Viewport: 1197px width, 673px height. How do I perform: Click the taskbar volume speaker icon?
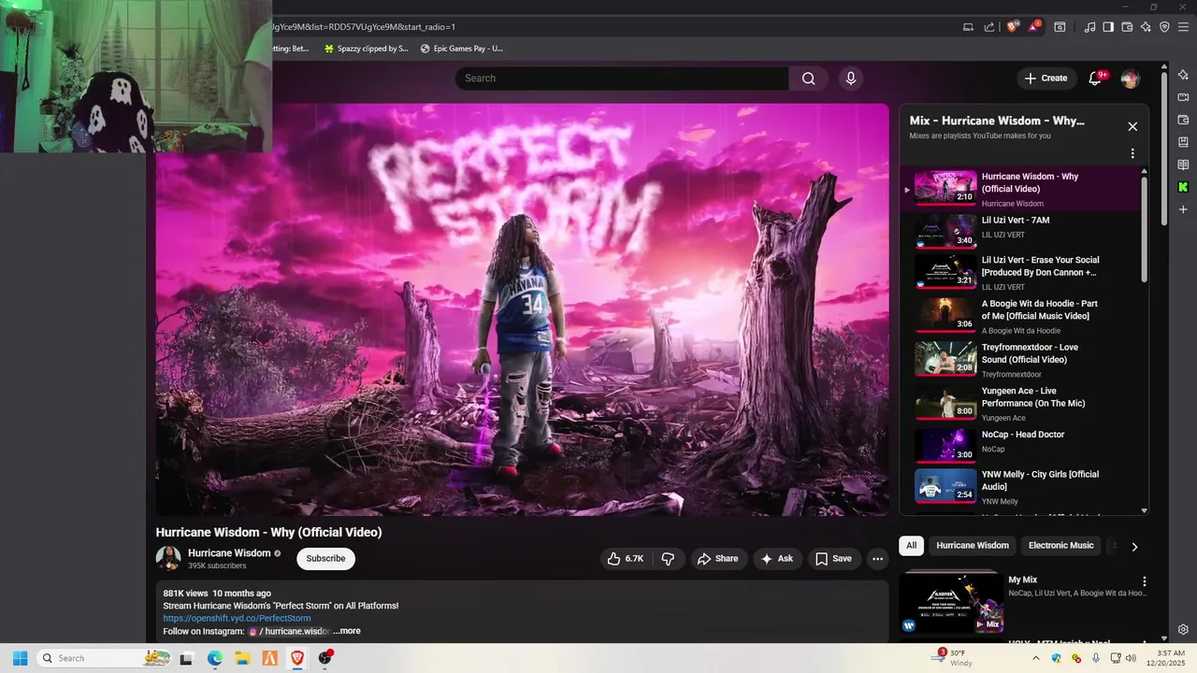1131,658
